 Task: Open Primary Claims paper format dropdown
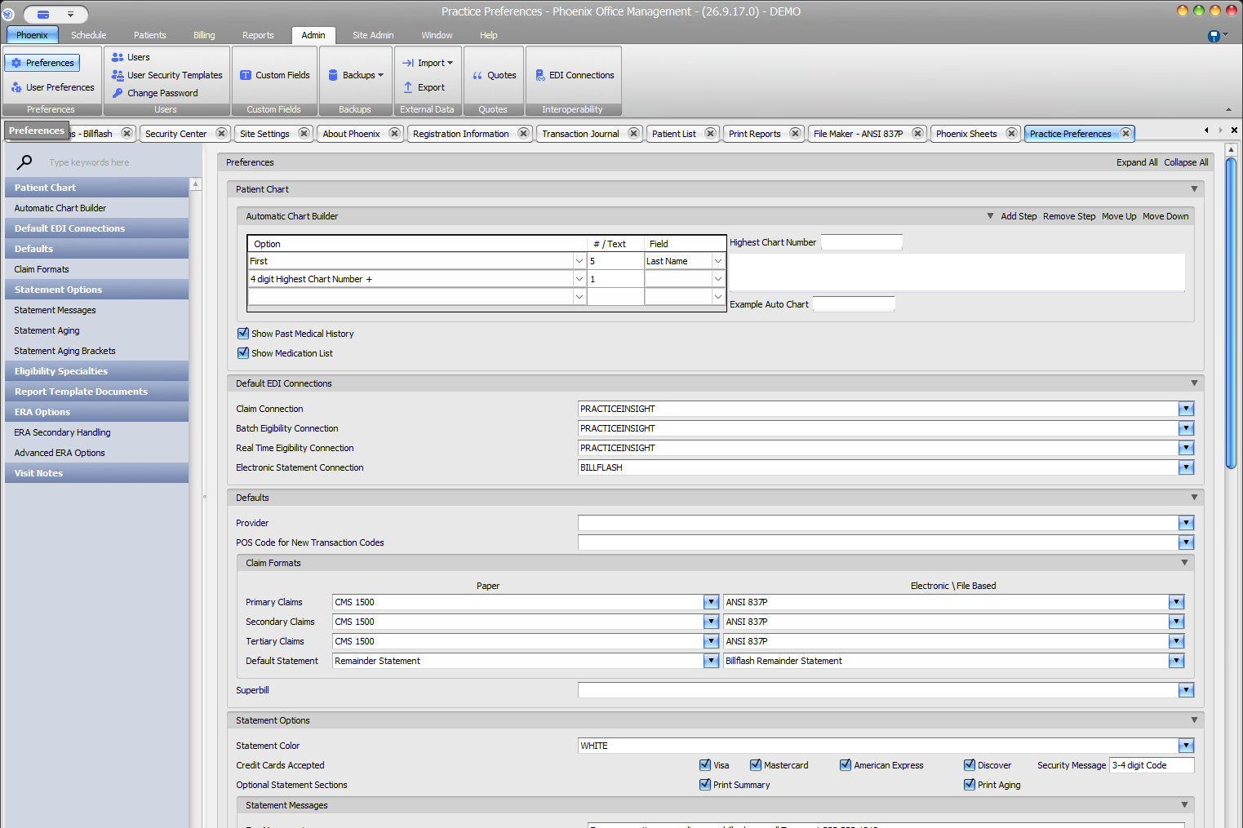pos(711,602)
